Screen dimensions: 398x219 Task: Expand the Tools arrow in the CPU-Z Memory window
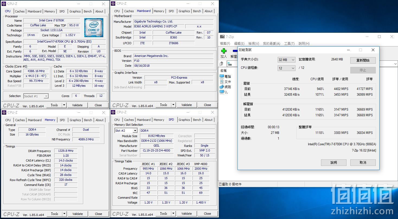click(64, 214)
